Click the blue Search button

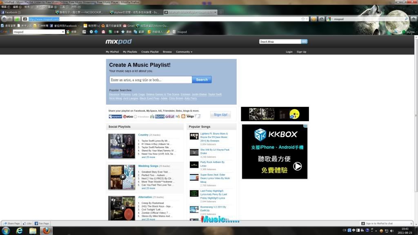pos(202,80)
